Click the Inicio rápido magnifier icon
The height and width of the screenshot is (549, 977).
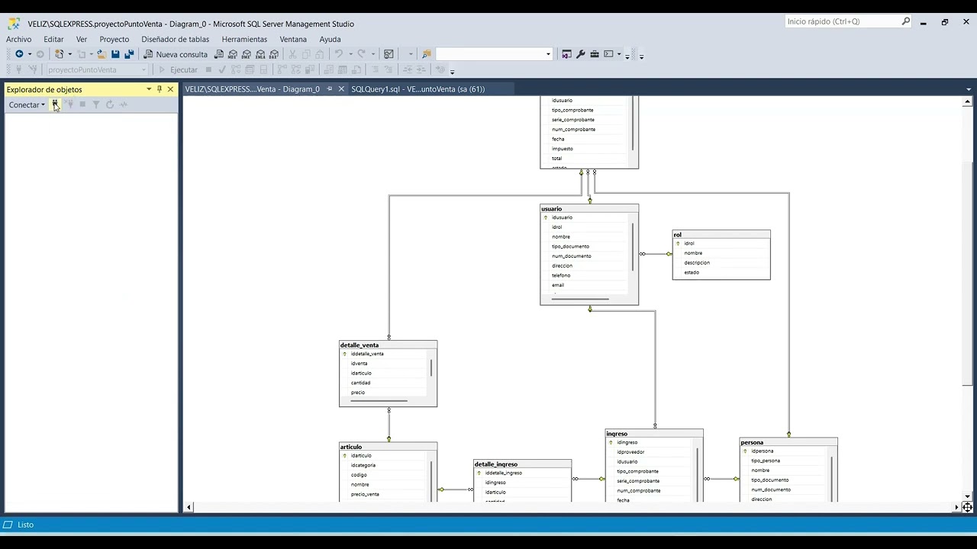click(906, 21)
